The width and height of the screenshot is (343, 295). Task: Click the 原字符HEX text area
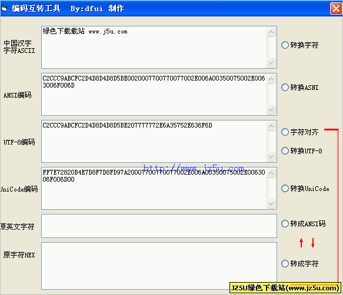[x=159, y=266]
